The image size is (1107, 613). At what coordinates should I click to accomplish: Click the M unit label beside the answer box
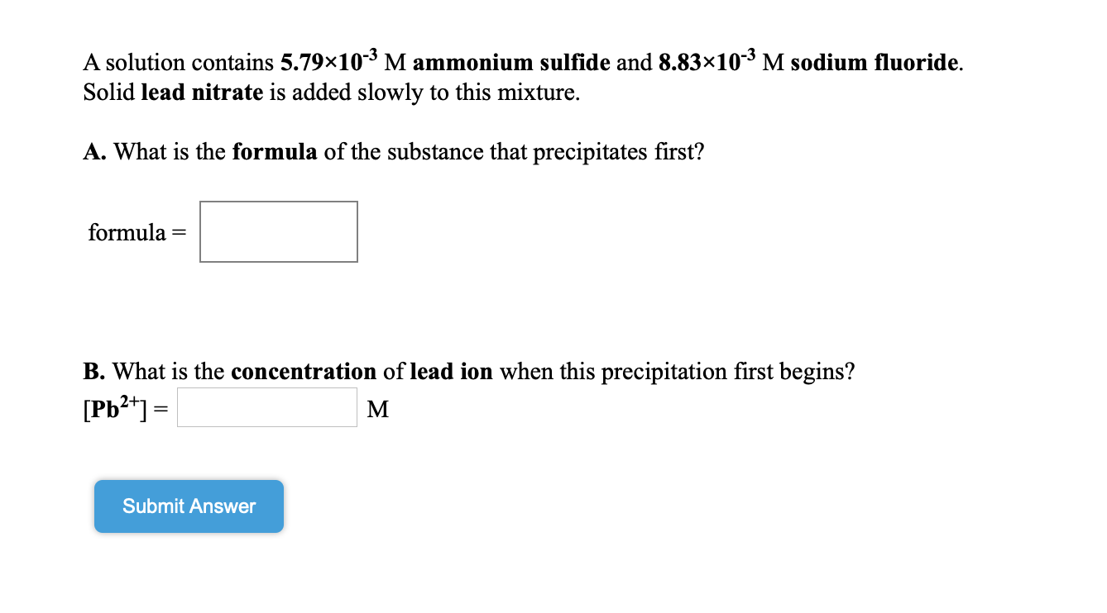tap(378, 408)
